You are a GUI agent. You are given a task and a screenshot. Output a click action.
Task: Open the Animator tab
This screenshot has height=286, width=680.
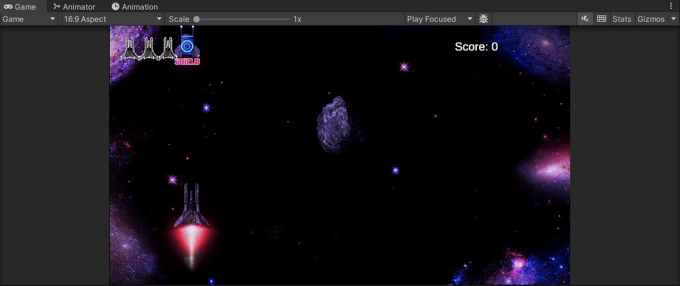[x=74, y=6]
